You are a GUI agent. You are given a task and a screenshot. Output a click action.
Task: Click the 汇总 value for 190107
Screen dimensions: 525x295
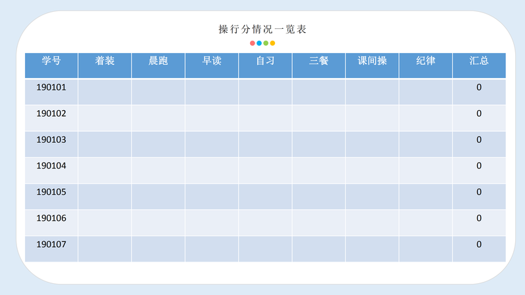pos(479,244)
